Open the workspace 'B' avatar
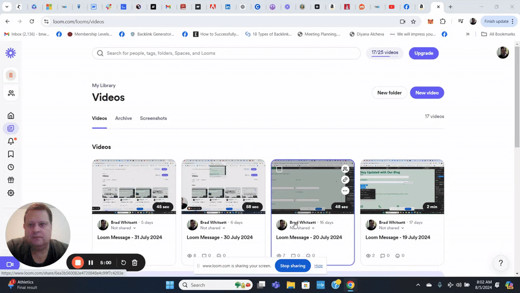520x293 pixels. pos(11,75)
